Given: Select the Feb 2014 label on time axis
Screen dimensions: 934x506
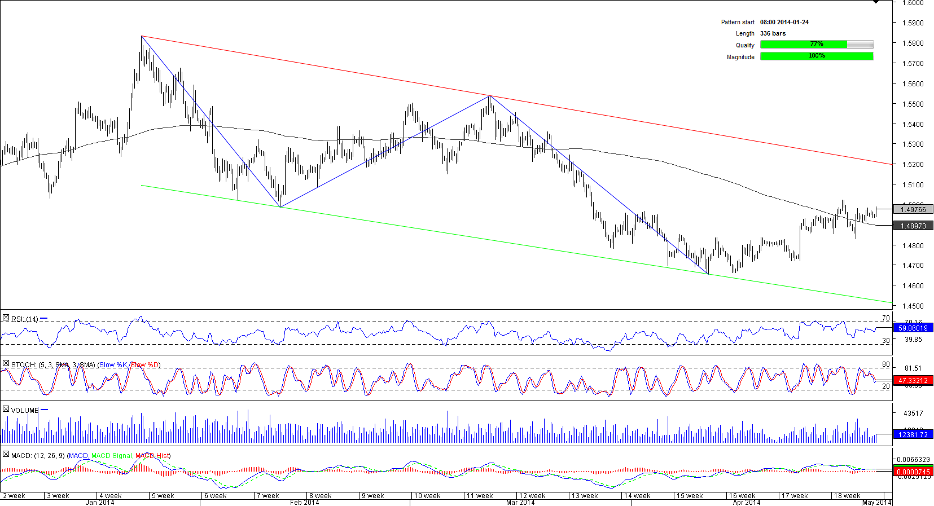Looking at the screenshot, I should coord(304,502).
